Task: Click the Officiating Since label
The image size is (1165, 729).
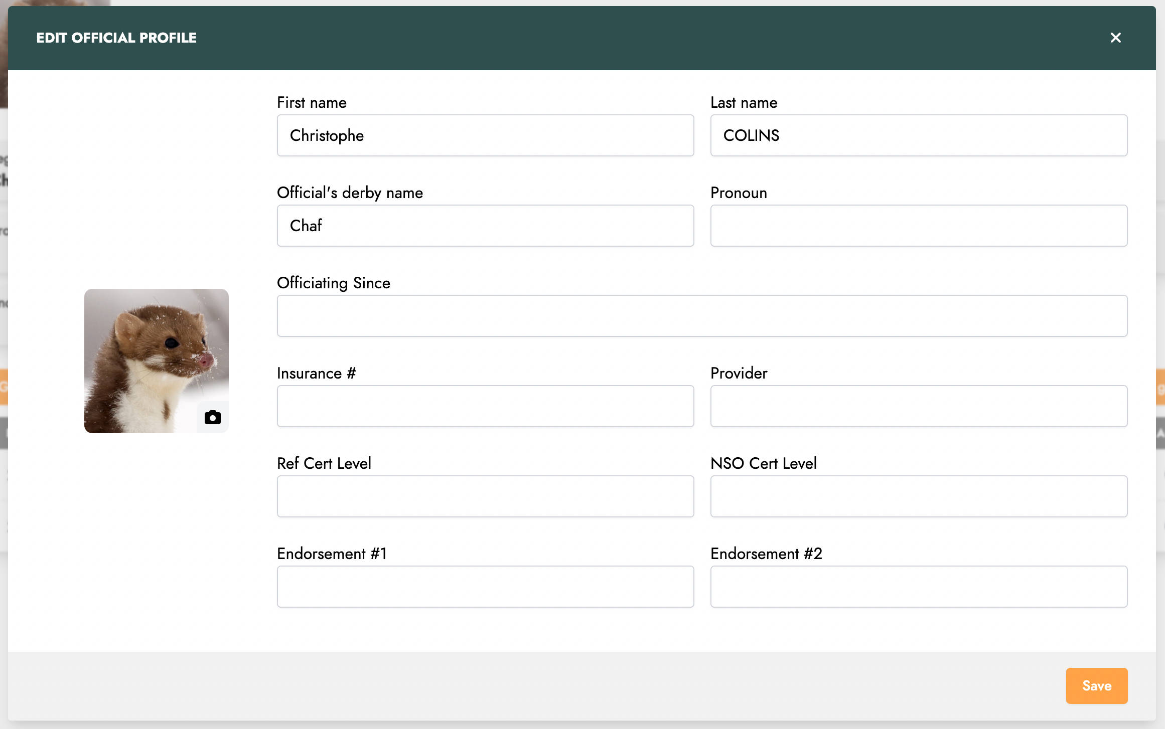Action: (x=333, y=283)
